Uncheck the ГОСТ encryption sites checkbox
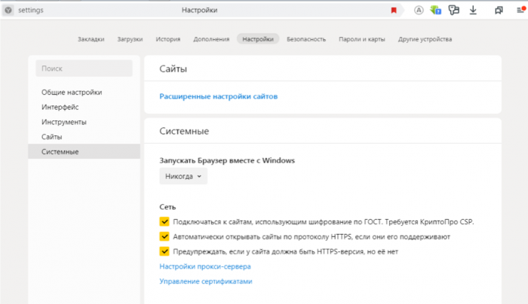Viewport: 528px width, 304px height. (x=164, y=222)
